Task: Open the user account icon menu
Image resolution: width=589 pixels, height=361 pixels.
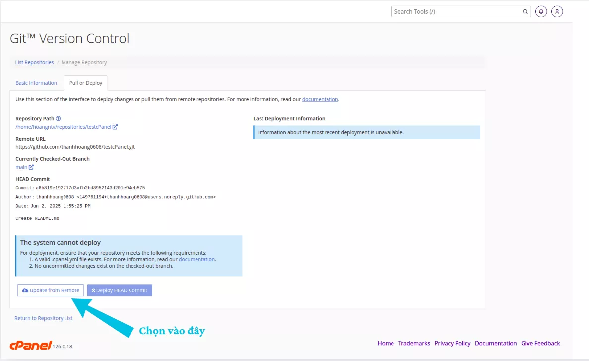Action: pos(557,11)
